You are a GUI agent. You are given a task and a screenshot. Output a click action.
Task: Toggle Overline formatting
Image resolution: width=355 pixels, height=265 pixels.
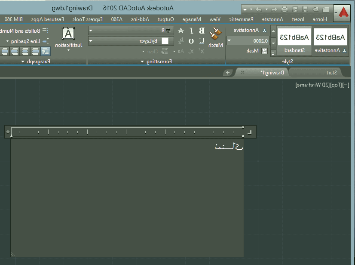tap(191, 41)
